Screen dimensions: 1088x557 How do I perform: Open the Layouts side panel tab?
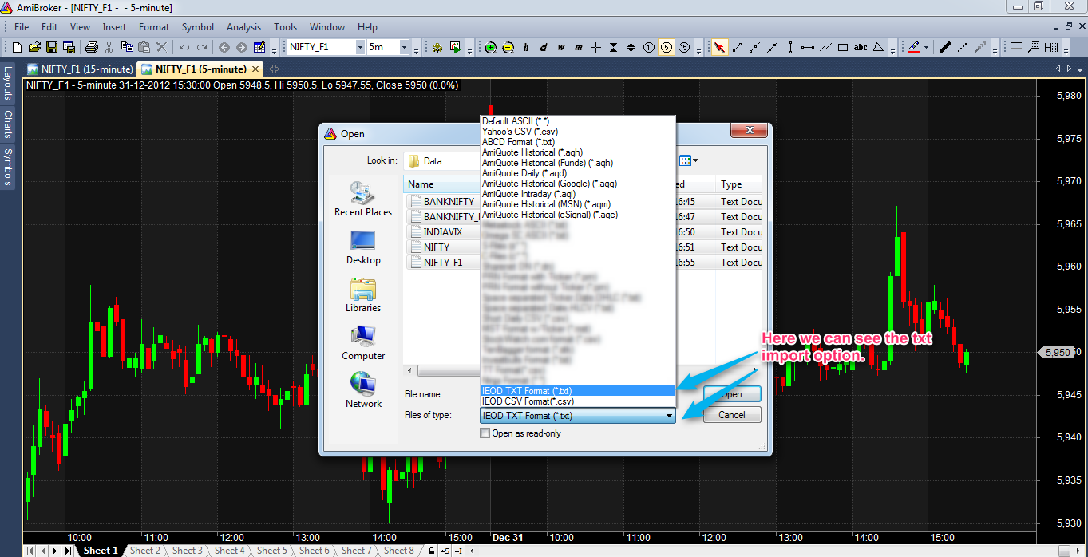(x=7, y=83)
